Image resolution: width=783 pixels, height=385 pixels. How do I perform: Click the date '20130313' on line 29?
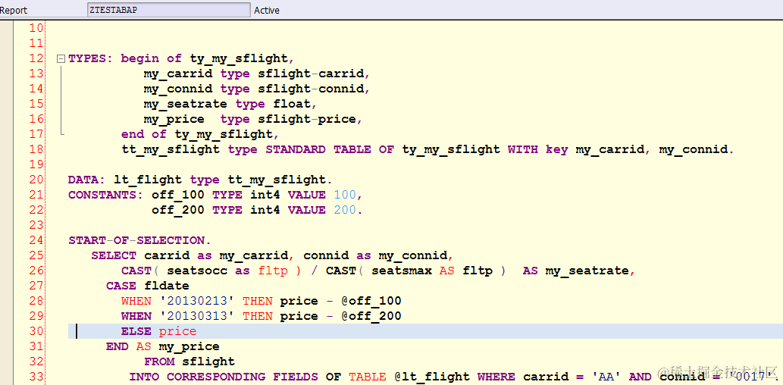point(197,316)
